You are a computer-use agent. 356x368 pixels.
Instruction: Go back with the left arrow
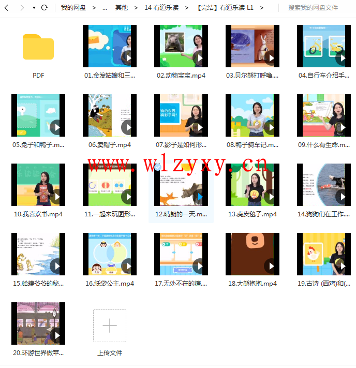pos(7,8)
